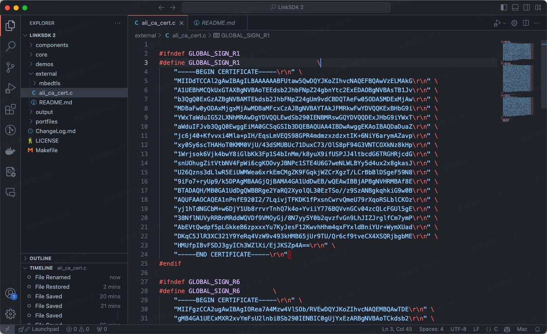Expand the demos folder
The image size is (547, 334).
coord(74,64)
